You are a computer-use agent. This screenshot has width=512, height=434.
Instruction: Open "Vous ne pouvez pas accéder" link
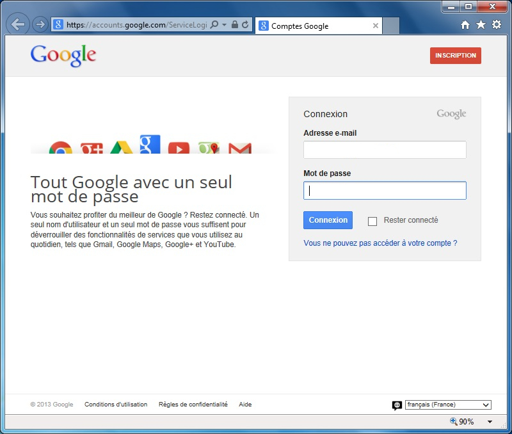380,243
